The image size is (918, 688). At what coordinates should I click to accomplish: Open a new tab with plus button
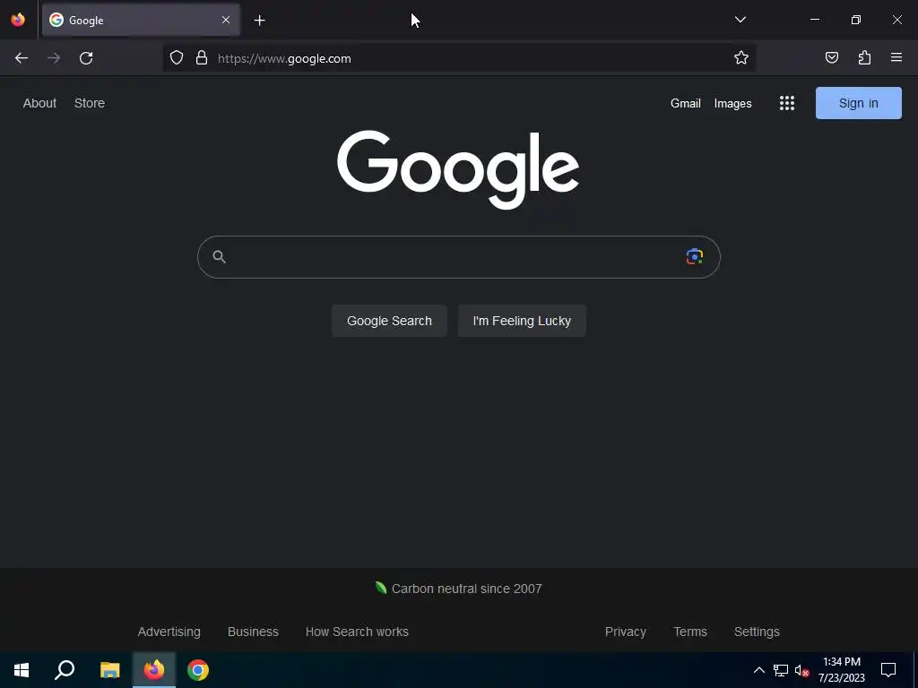point(259,21)
